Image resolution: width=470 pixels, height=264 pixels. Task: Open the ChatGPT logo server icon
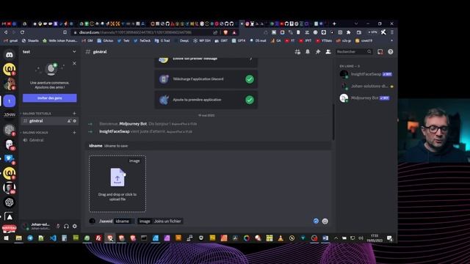pos(10,202)
